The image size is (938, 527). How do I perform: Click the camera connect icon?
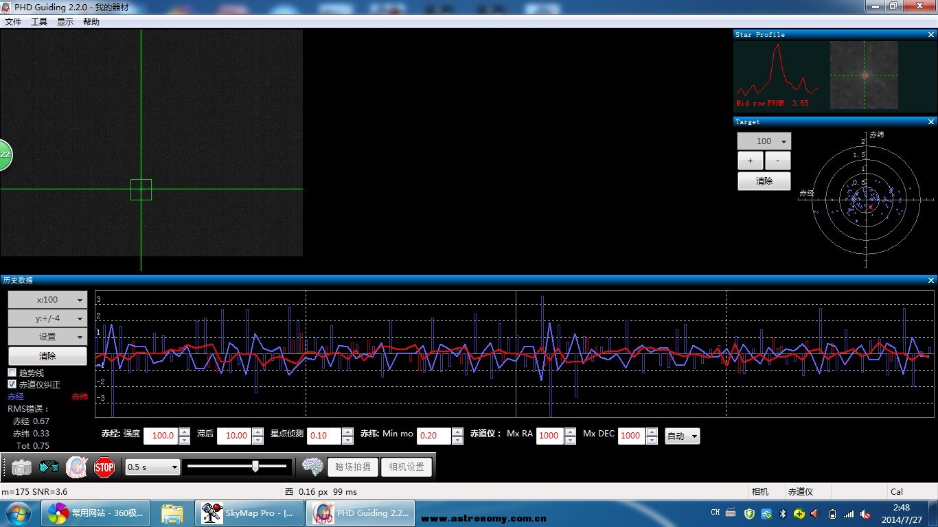21,467
